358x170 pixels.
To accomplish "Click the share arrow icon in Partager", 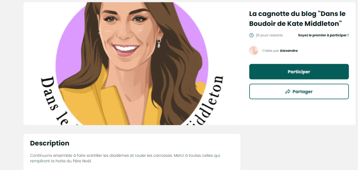I will click(x=288, y=92).
